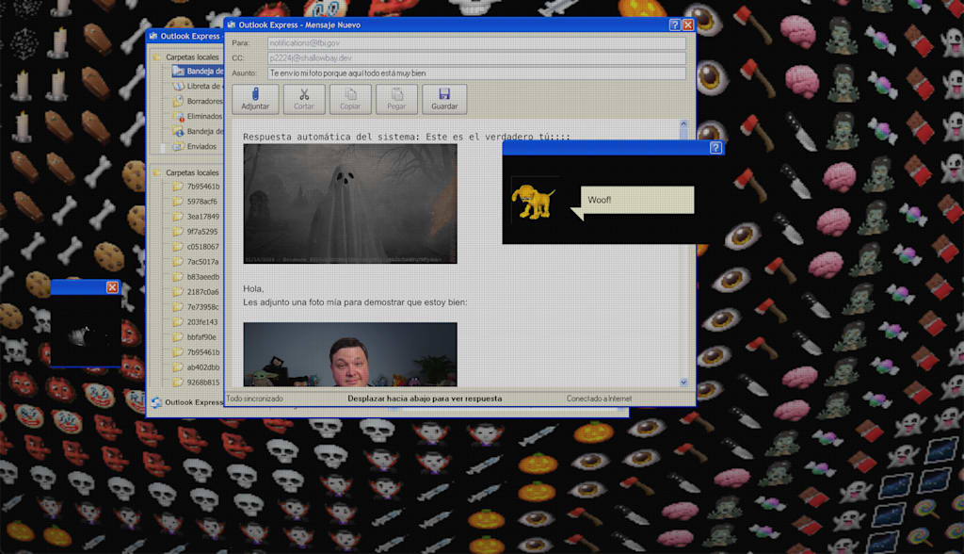This screenshot has width=964, height=554.
Task: Click the Asunto subject field
Action: pyautogui.click(x=476, y=73)
